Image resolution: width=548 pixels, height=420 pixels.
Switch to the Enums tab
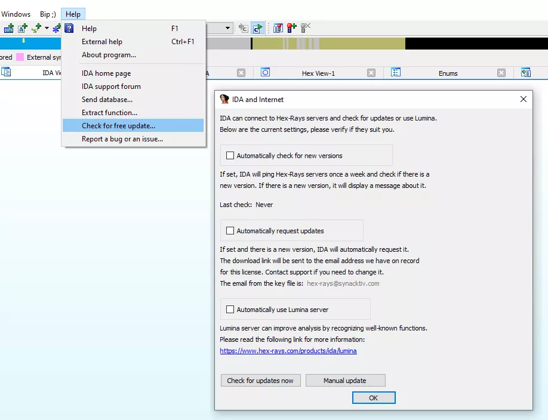(448, 73)
